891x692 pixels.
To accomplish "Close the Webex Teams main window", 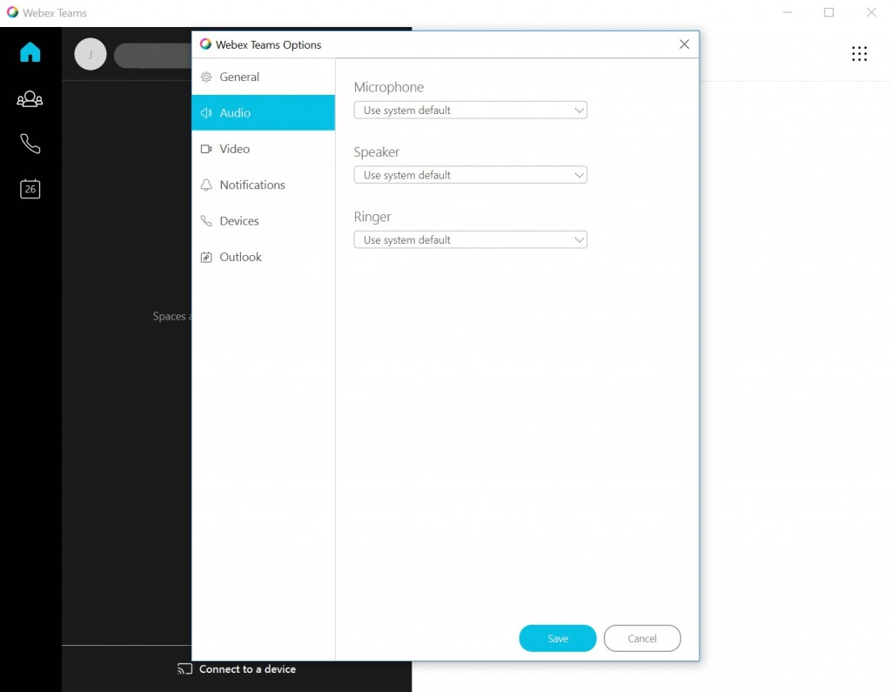I will 871,12.
